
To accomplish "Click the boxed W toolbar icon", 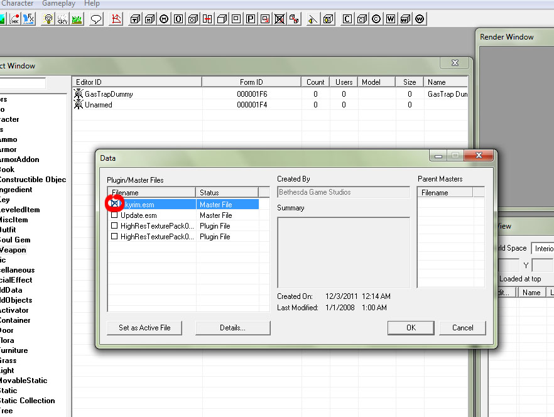I will coord(391,19).
